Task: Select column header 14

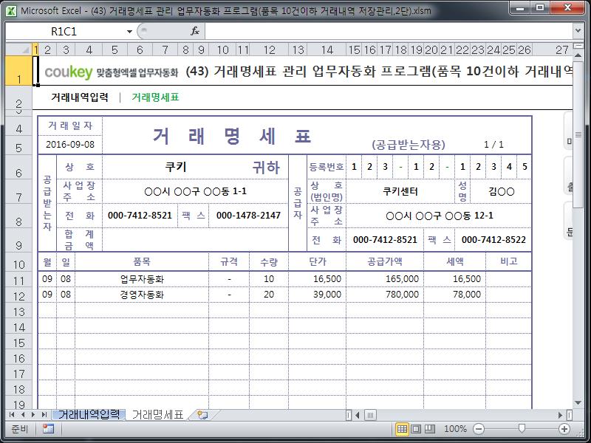Action: (327, 49)
